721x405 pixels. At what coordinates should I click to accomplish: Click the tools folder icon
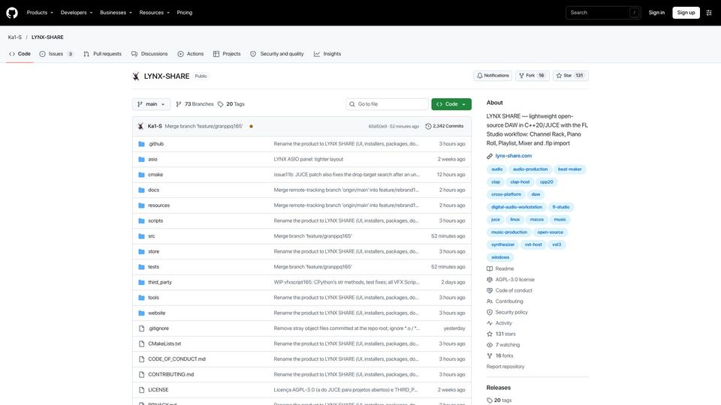[142, 298]
